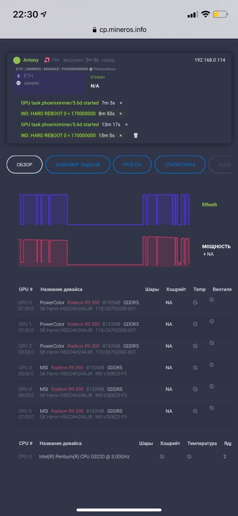Click the GPU 3 MSI Radeon R9 390 name
Screen dimensions: 238x516
click(x=62, y=368)
